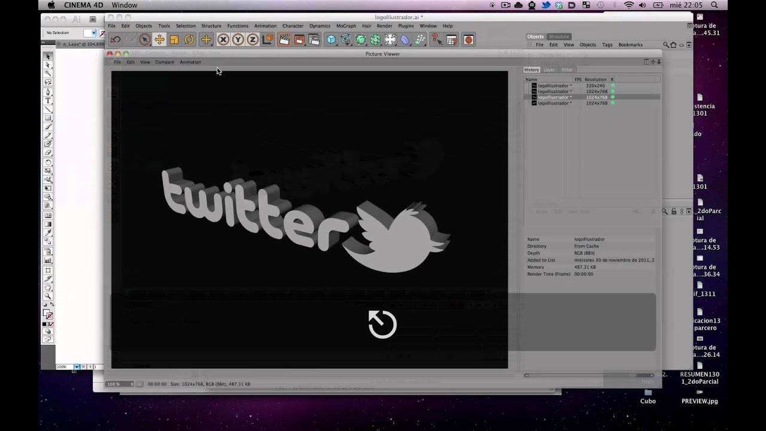Click the Wi-Fi icon in the menu bar

point(629,5)
